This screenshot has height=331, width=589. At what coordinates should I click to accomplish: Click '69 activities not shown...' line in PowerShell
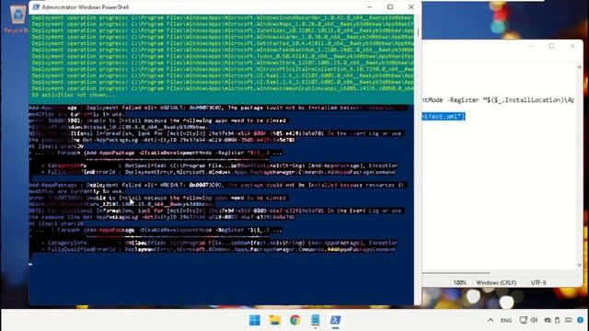(74, 95)
